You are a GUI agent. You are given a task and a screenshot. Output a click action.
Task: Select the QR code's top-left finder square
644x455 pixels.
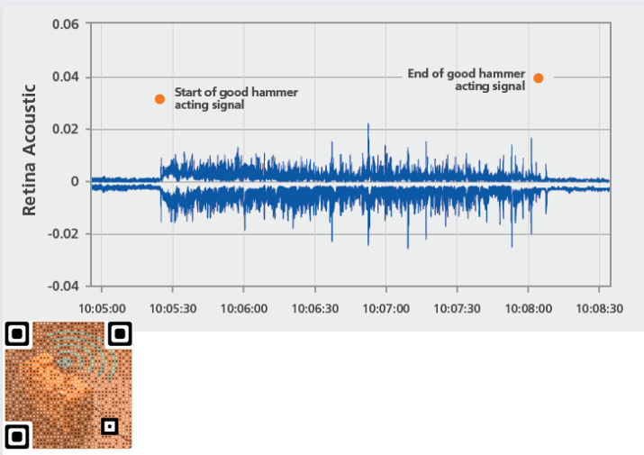(x=16, y=334)
